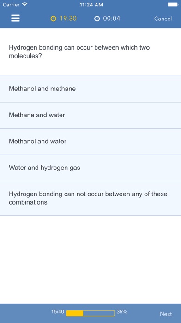Tap the Carrier label in status bar
This screenshot has height=323, width=181.
pos(11,5)
